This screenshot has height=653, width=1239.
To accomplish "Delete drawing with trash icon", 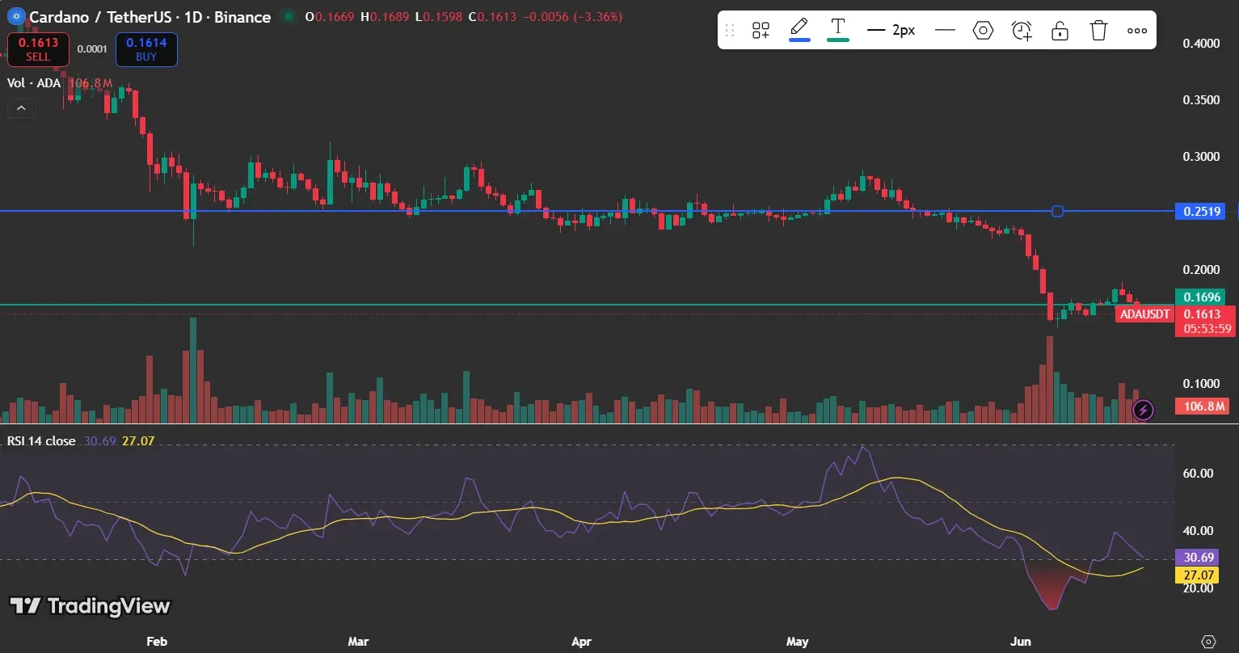I will click(1098, 31).
